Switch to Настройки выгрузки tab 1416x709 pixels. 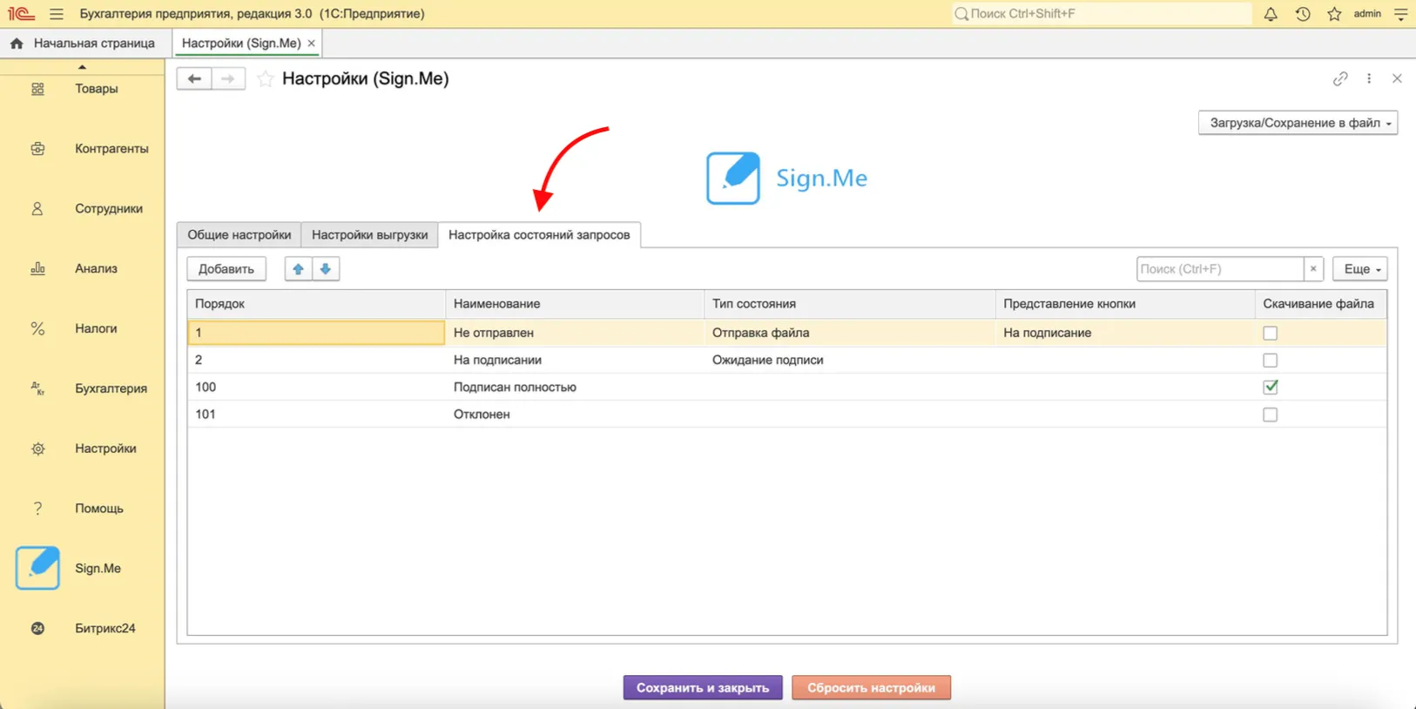370,235
